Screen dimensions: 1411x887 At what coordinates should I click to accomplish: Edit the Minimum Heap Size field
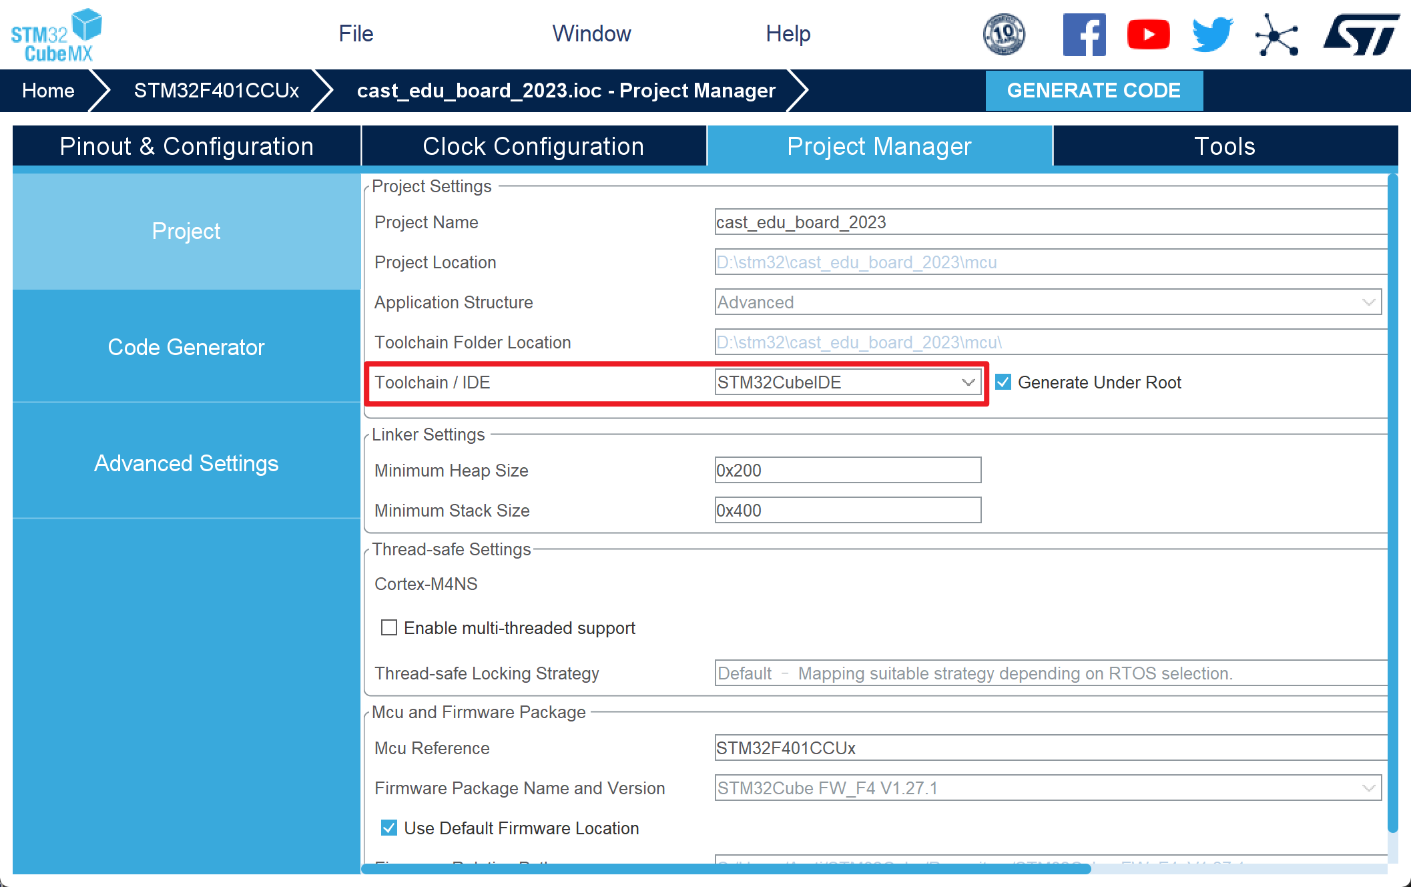click(848, 471)
